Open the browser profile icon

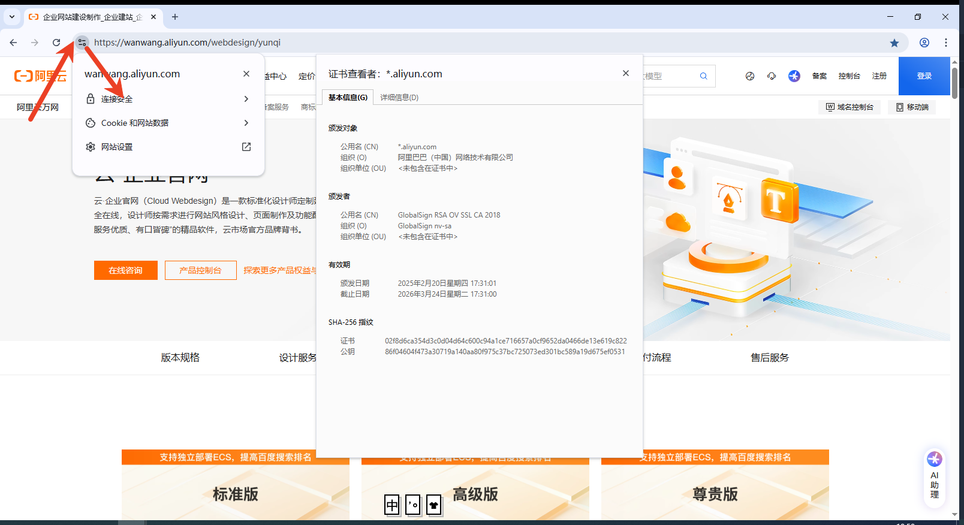tap(924, 43)
